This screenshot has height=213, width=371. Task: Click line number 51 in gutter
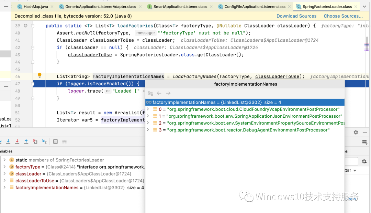pyautogui.click(x=18, y=113)
